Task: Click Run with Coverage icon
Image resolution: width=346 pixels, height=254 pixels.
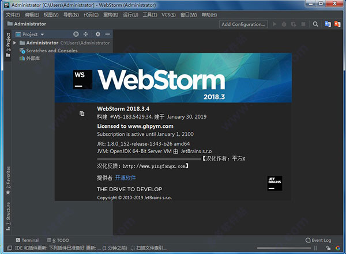Action: coord(294,24)
